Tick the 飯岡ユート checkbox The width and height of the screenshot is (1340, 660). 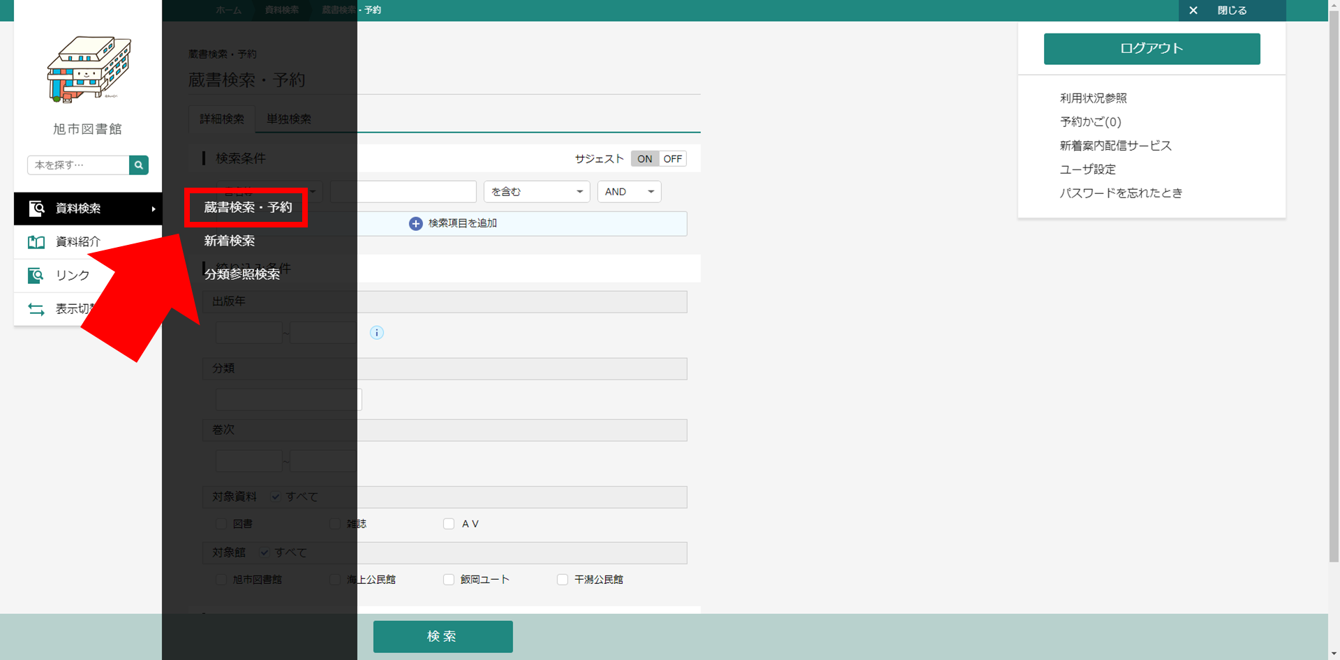(449, 580)
